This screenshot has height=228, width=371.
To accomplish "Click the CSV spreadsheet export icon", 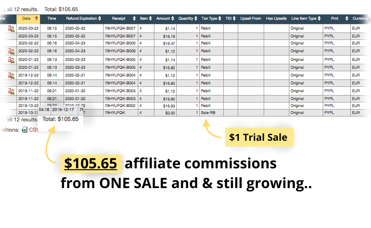I will click(24, 130).
